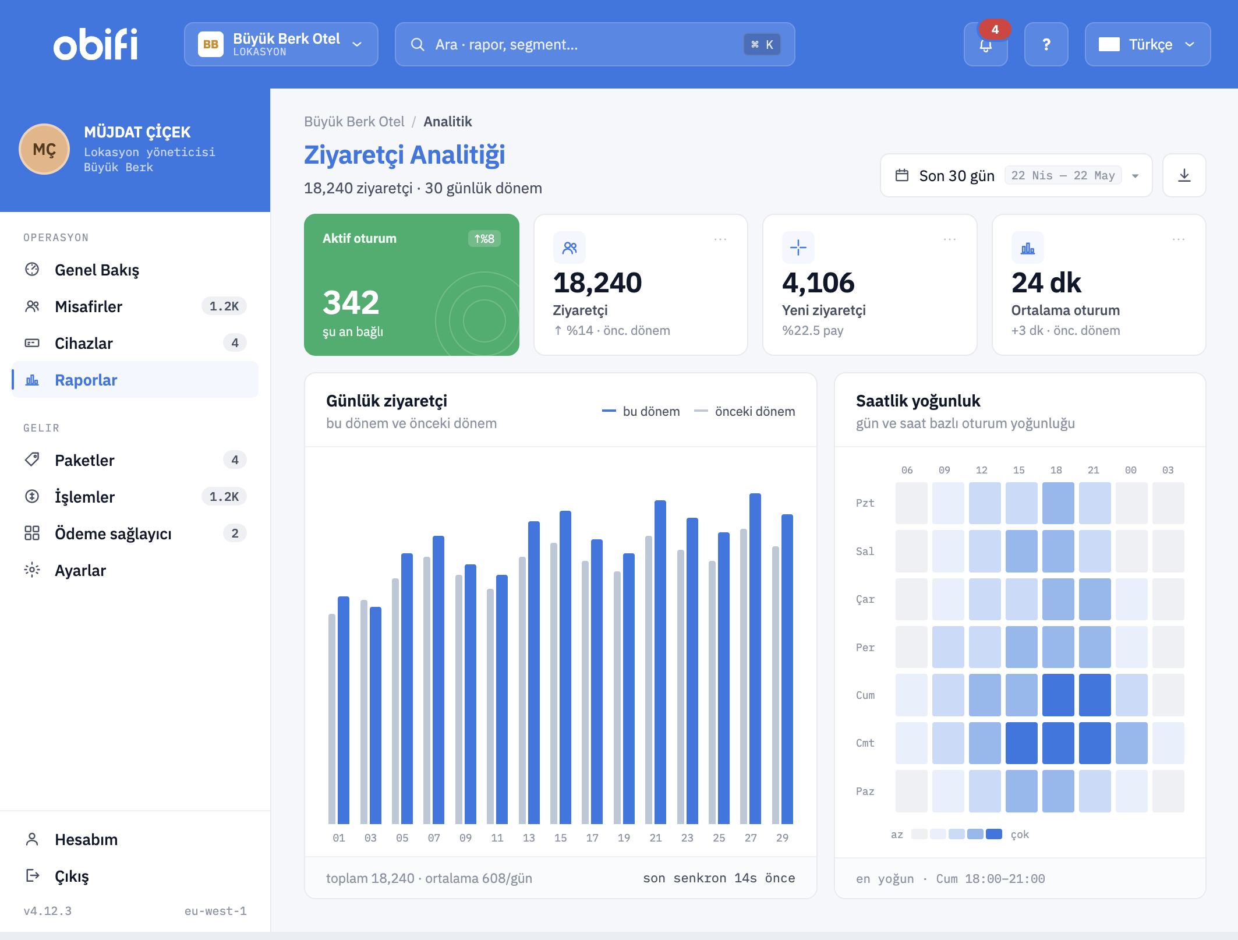Screen dimensions: 1238x940
Task: Open the Türkçe language dropdown
Action: (1147, 44)
